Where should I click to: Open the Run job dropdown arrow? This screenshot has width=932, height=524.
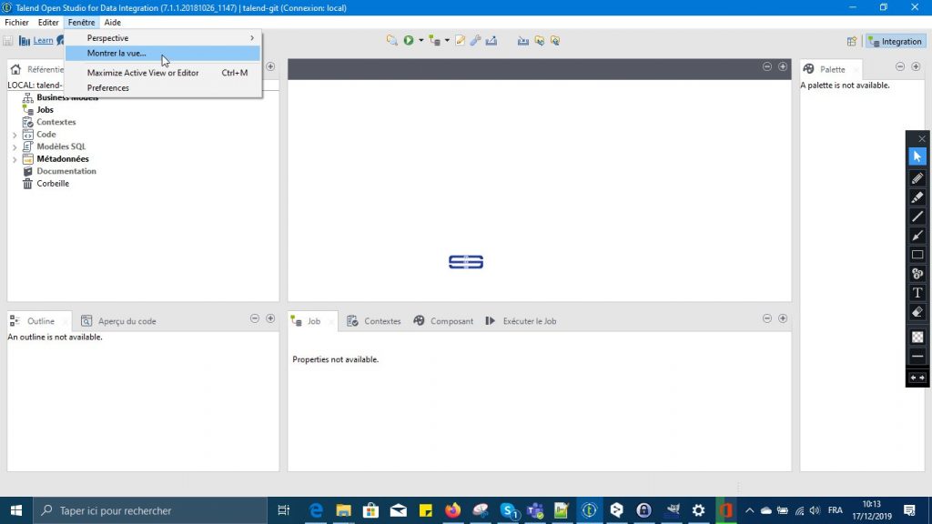pos(420,40)
